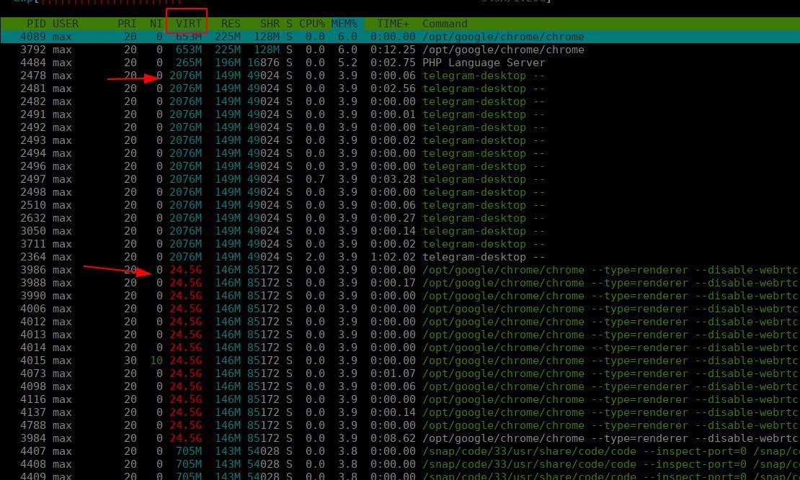Image resolution: width=800 pixels, height=480 pixels.
Task: Select chrome renderer row PID 4098
Action: point(400,386)
